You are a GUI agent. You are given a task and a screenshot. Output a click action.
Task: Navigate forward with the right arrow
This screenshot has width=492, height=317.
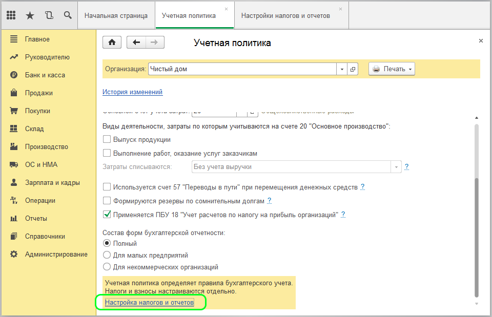[x=155, y=43]
